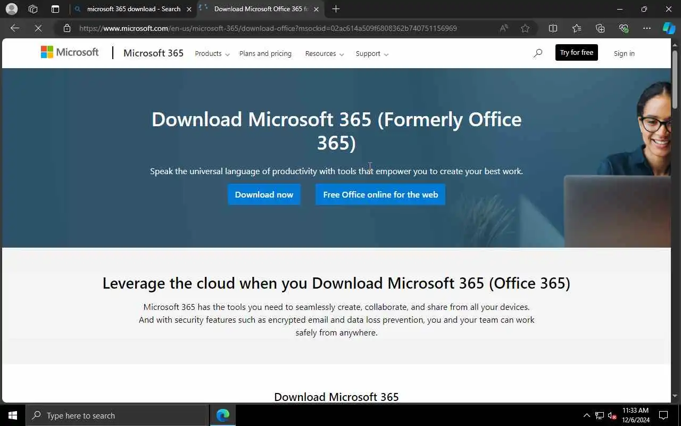Click Sign in

(624, 53)
